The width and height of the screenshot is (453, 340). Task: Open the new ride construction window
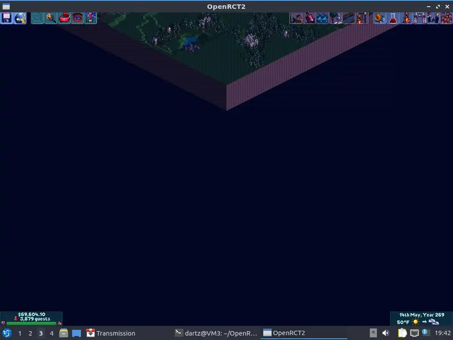(362, 18)
